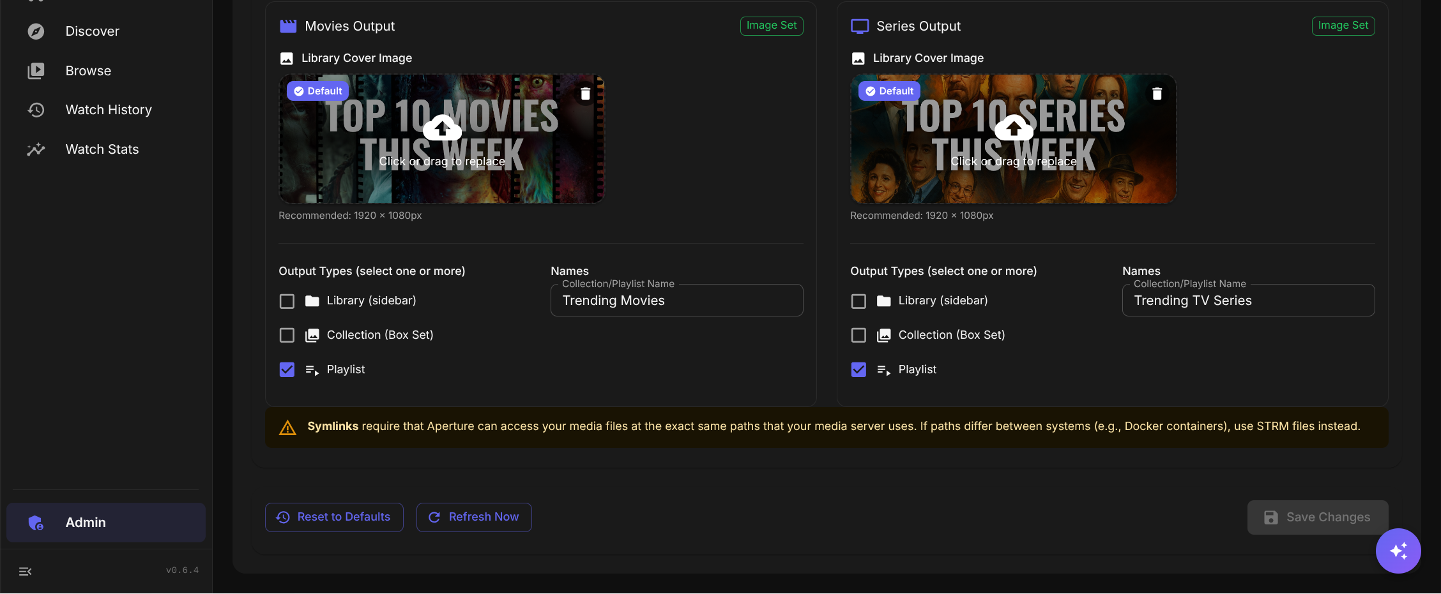The height and width of the screenshot is (594, 1441).
Task: Enable Library (sidebar) output for Series
Action: click(859, 301)
